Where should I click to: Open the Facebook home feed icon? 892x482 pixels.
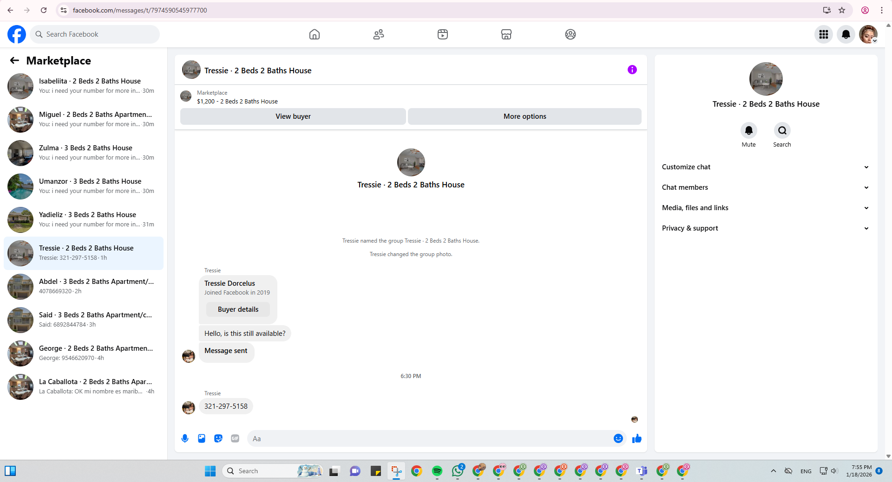pyautogui.click(x=315, y=34)
